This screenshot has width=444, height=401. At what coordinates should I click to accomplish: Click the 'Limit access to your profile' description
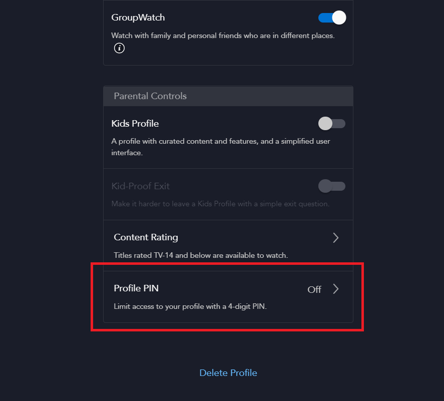[190, 306]
